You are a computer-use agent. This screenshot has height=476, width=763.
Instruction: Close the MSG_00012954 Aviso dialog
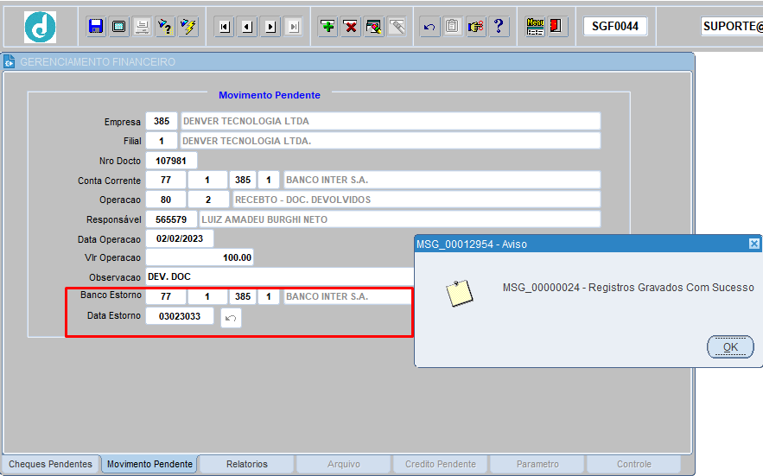click(753, 244)
